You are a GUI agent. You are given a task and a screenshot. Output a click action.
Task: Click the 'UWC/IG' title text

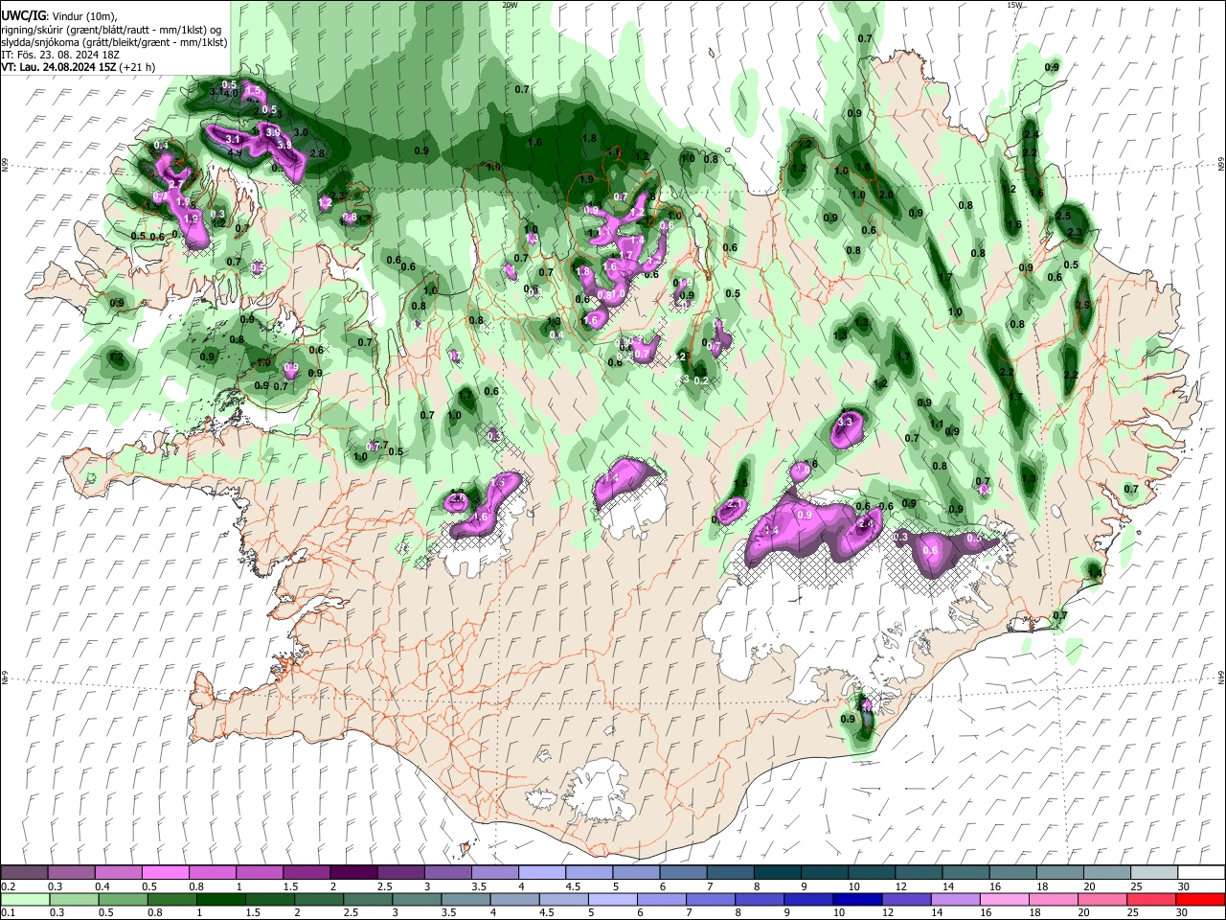(23, 15)
